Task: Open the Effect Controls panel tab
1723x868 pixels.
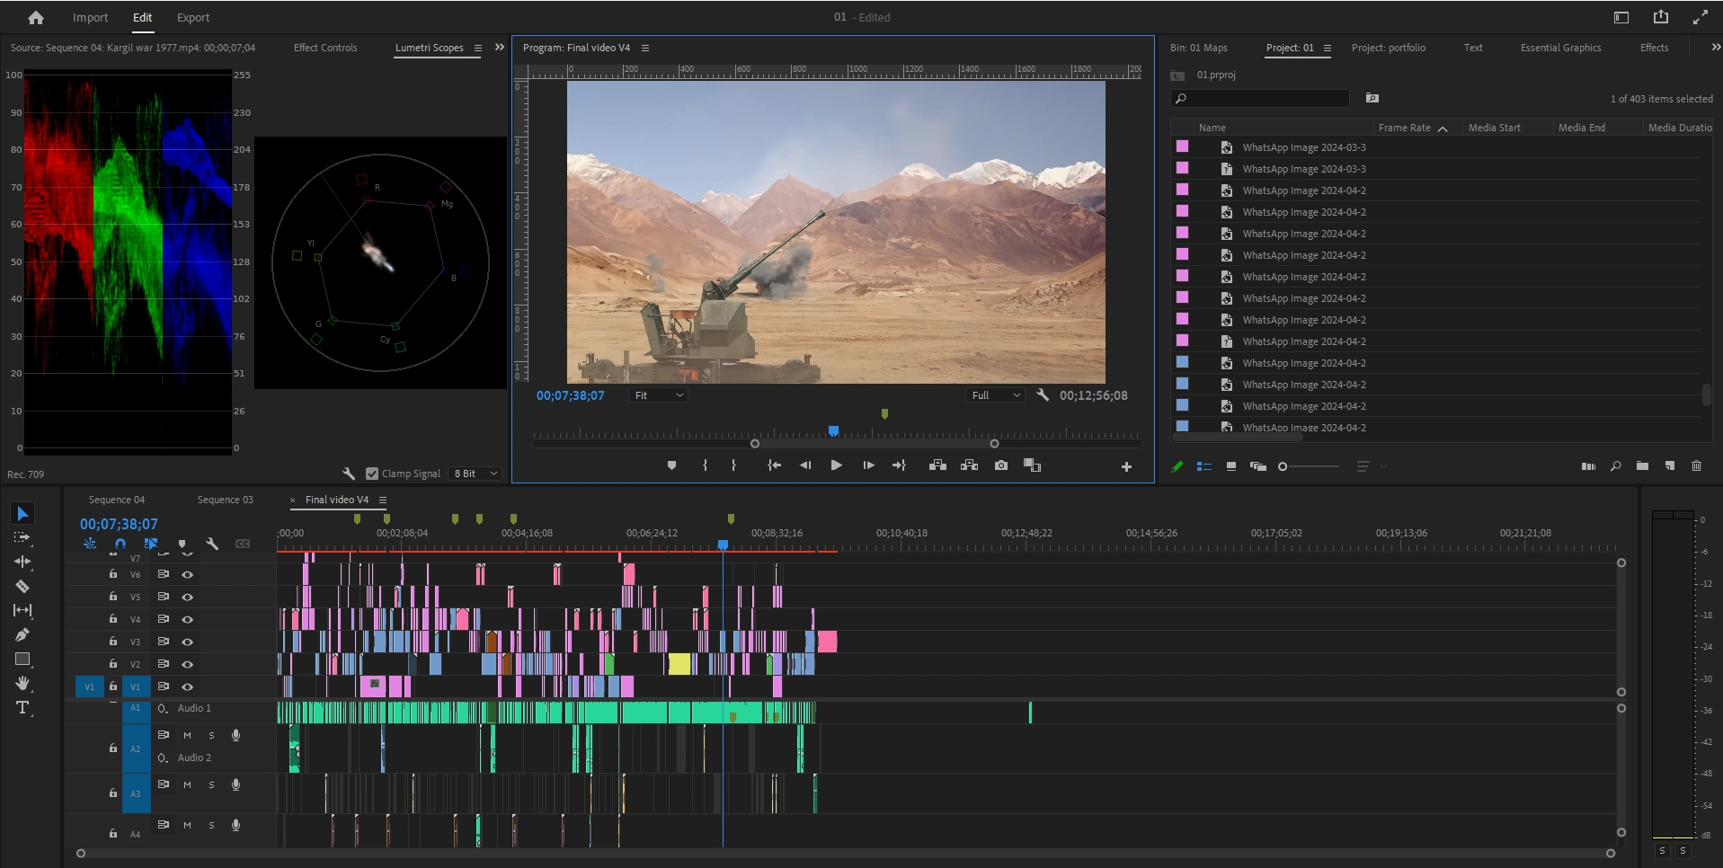Action: pyautogui.click(x=325, y=48)
